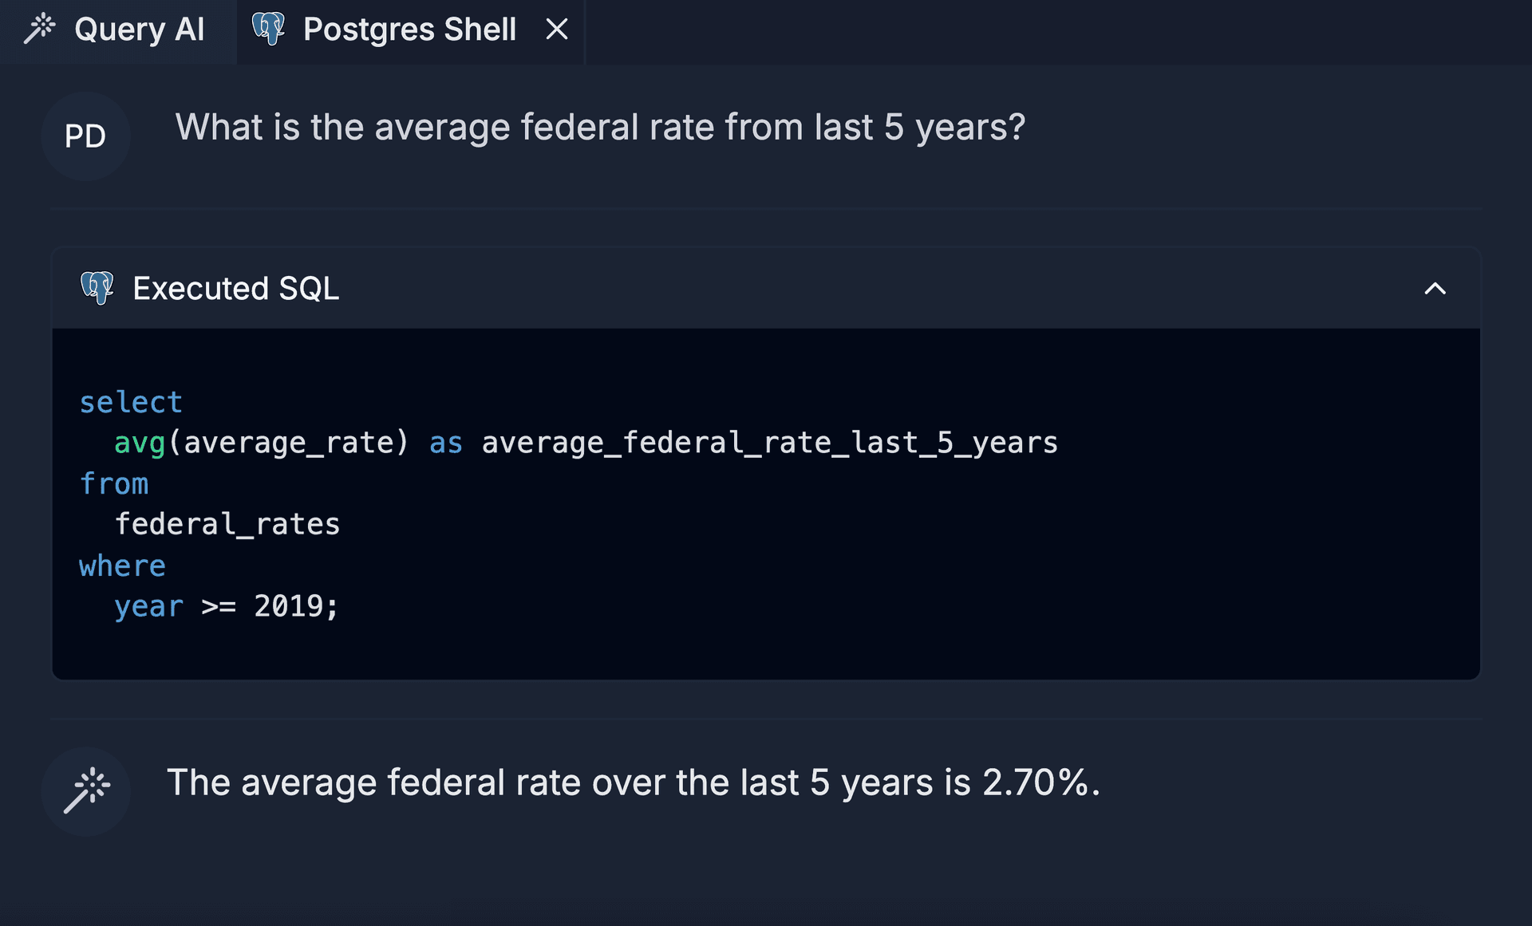Click the federal_rates table reference
Viewport: 1532px width, 926px height.
click(227, 524)
